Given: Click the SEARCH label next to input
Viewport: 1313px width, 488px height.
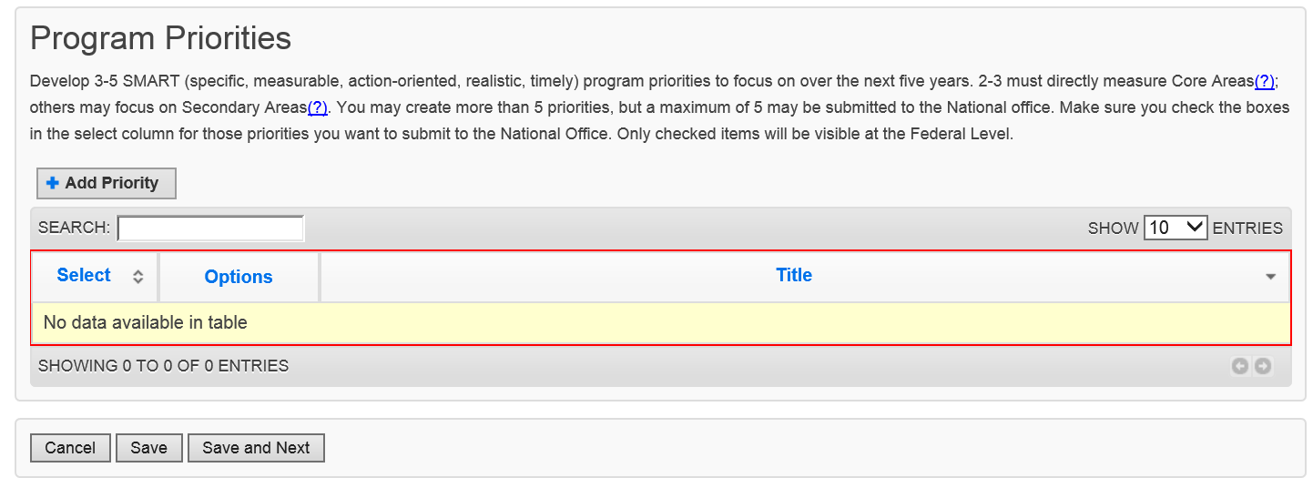Looking at the screenshot, I should click(75, 228).
